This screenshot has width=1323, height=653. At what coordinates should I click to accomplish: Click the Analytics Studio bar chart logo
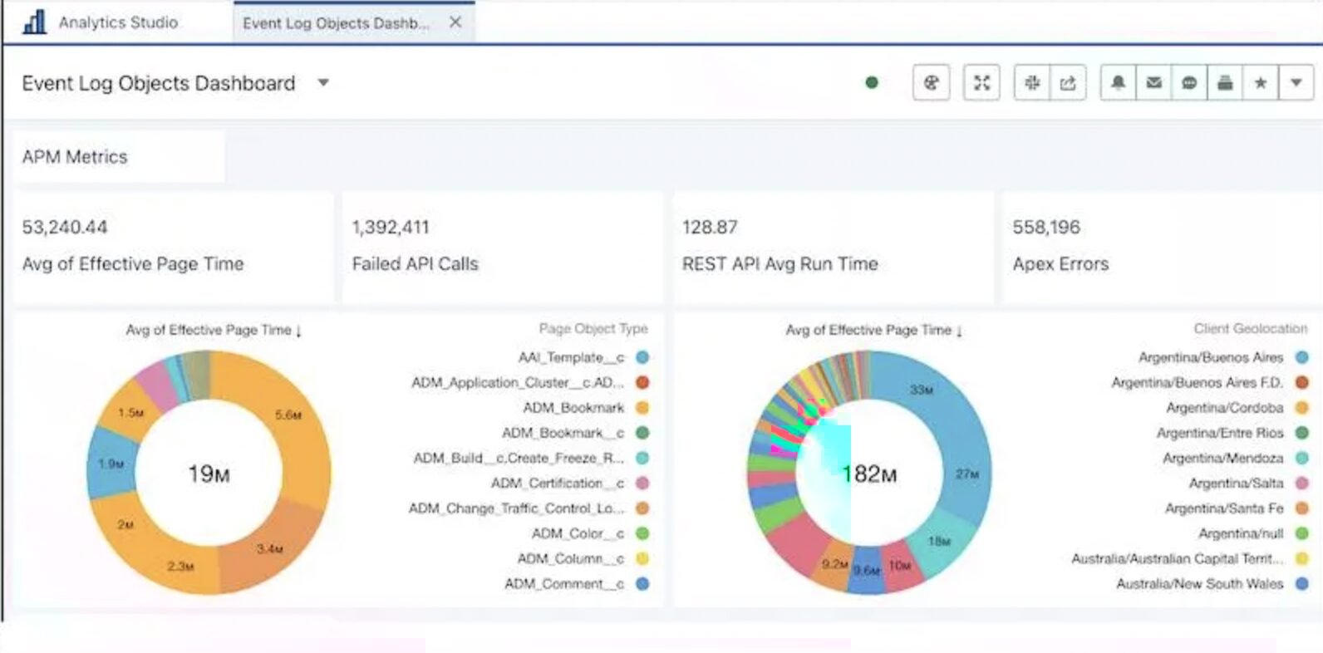coord(34,22)
